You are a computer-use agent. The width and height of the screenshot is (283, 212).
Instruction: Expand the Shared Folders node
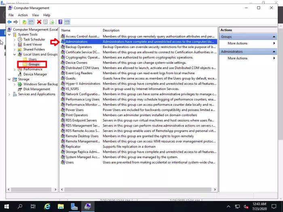click(x=15, y=49)
